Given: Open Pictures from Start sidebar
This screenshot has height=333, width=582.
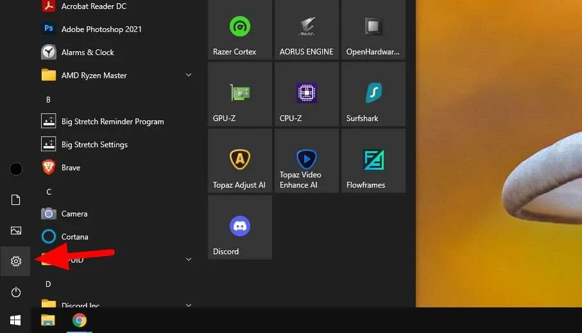Looking at the screenshot, I should 15,231.
